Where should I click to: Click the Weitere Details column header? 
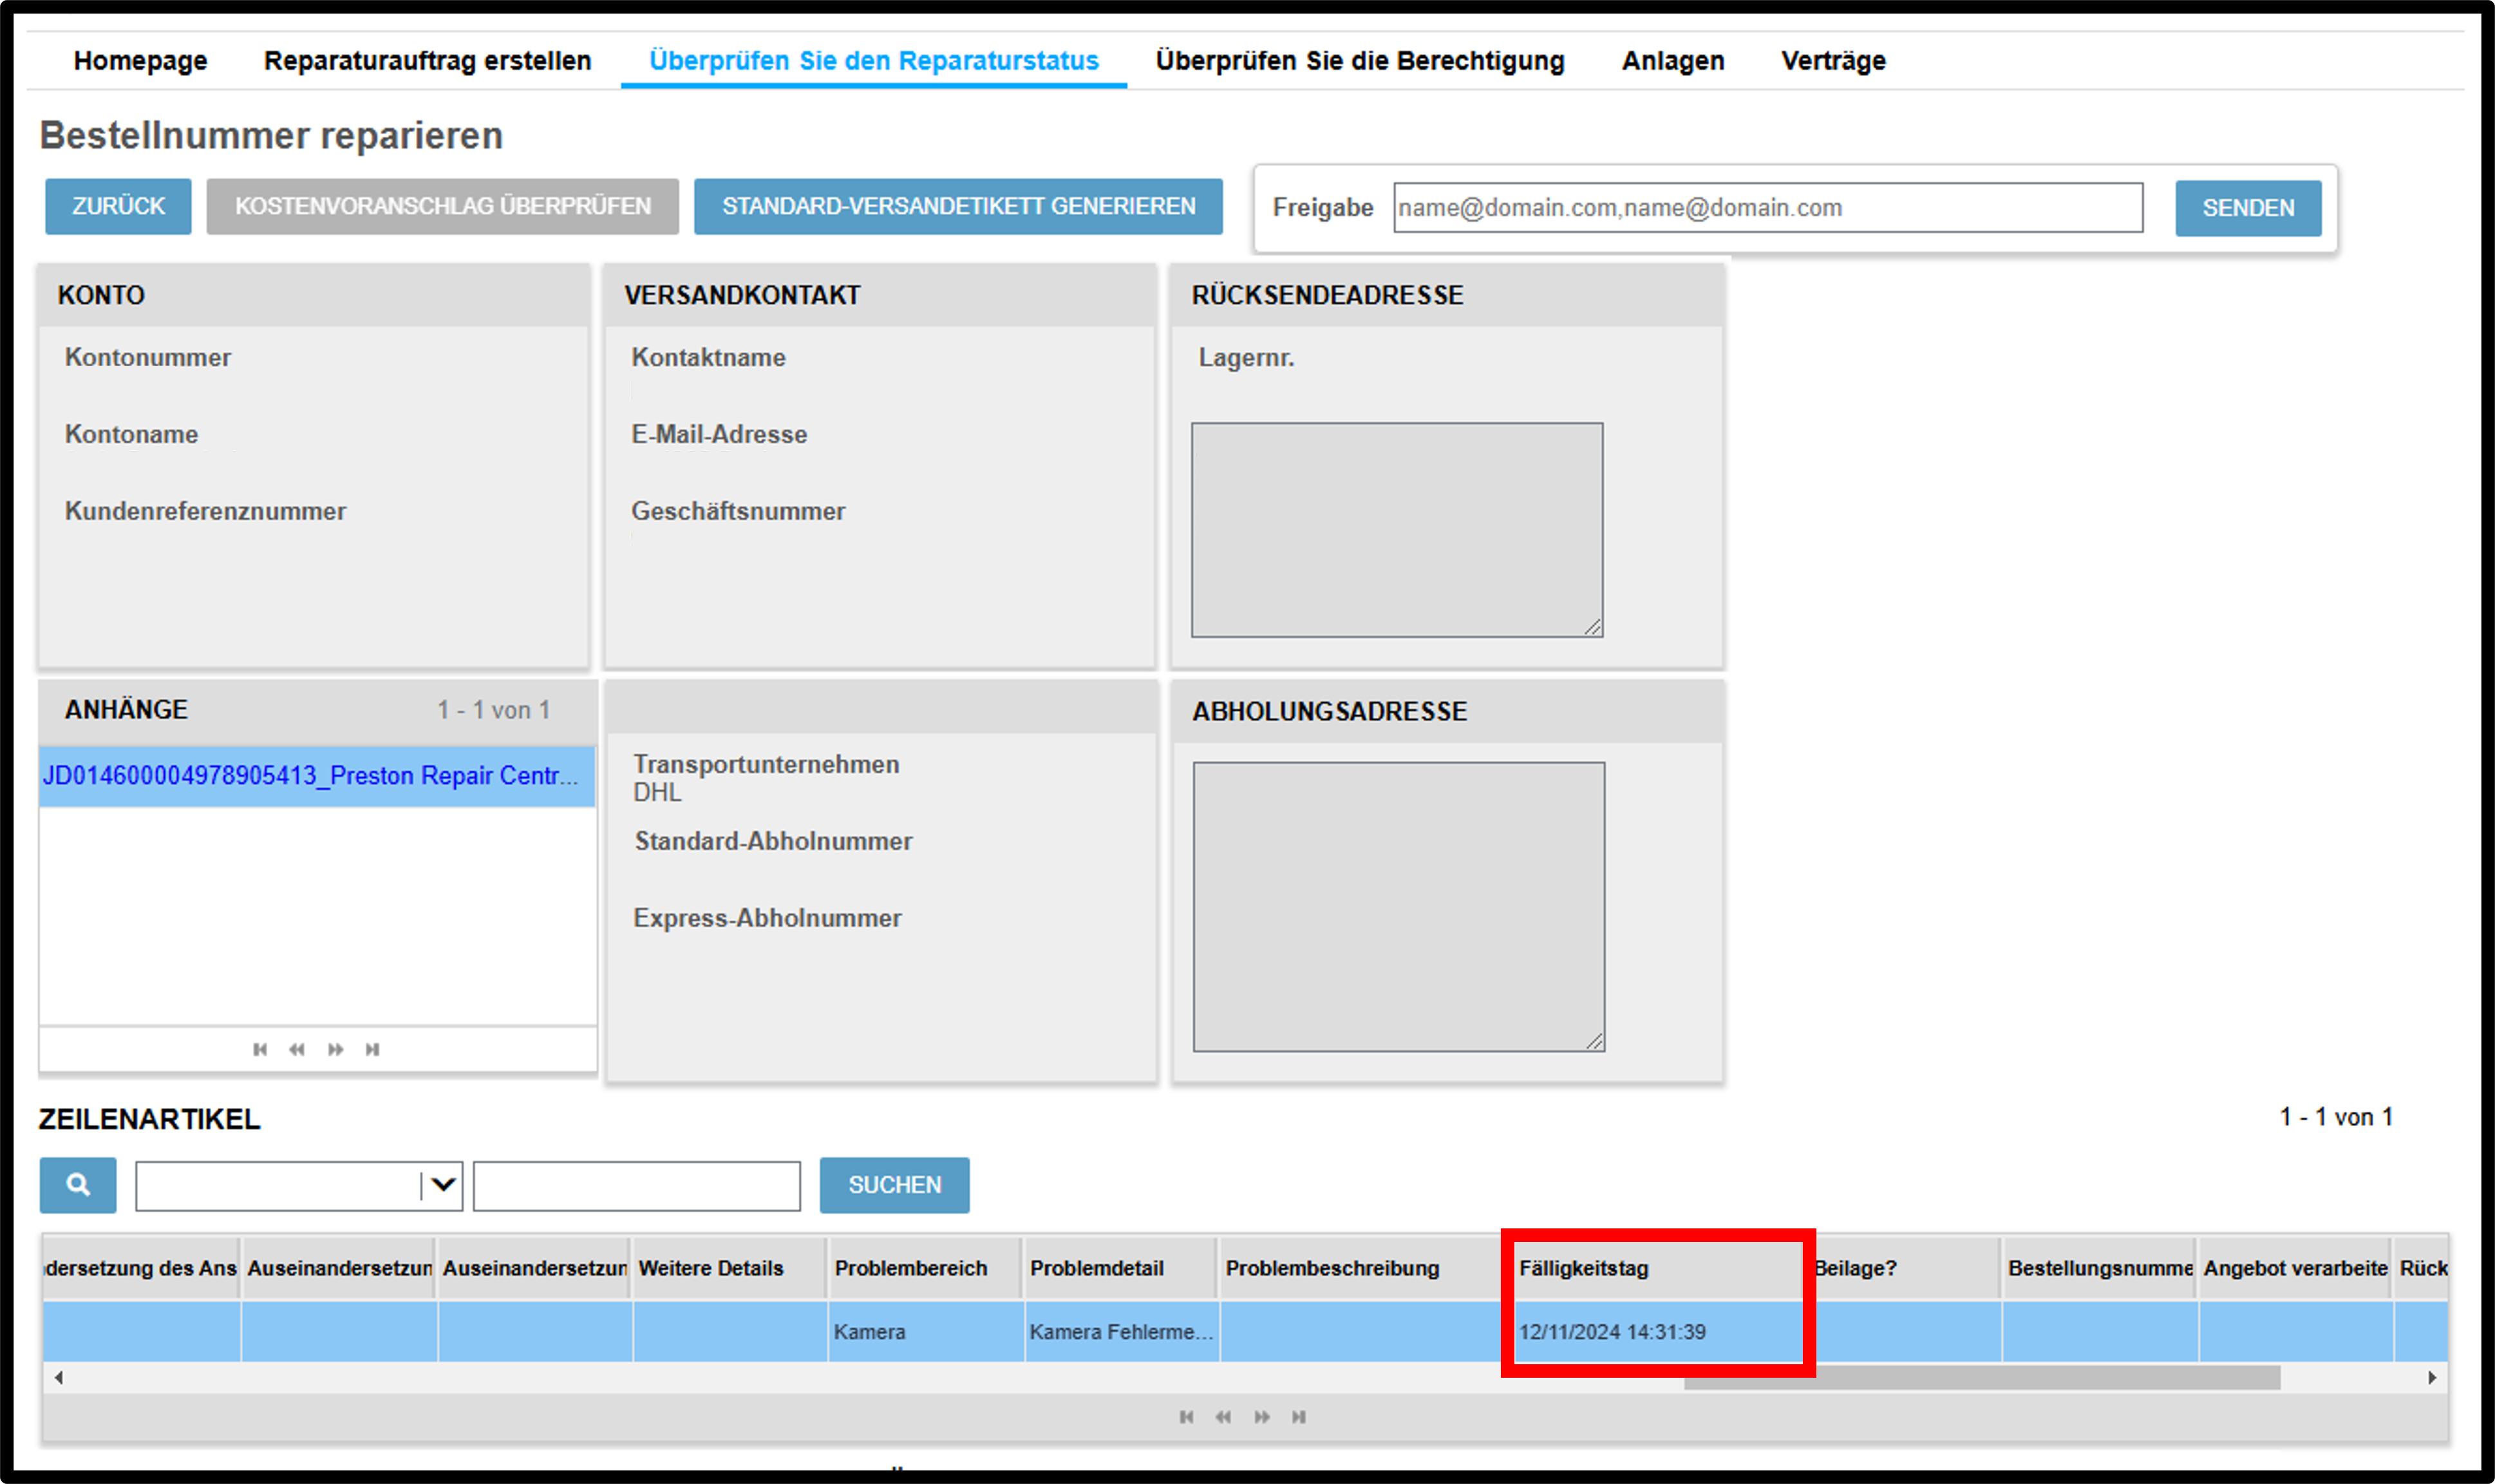[729, 1268]
